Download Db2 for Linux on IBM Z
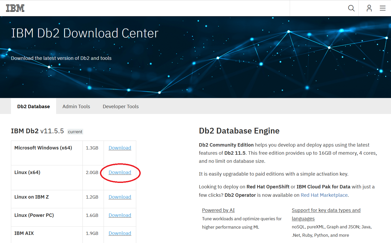 (x=120, y=197)
